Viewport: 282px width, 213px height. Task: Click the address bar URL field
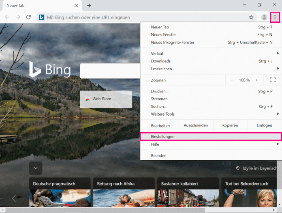coord(142,17)
